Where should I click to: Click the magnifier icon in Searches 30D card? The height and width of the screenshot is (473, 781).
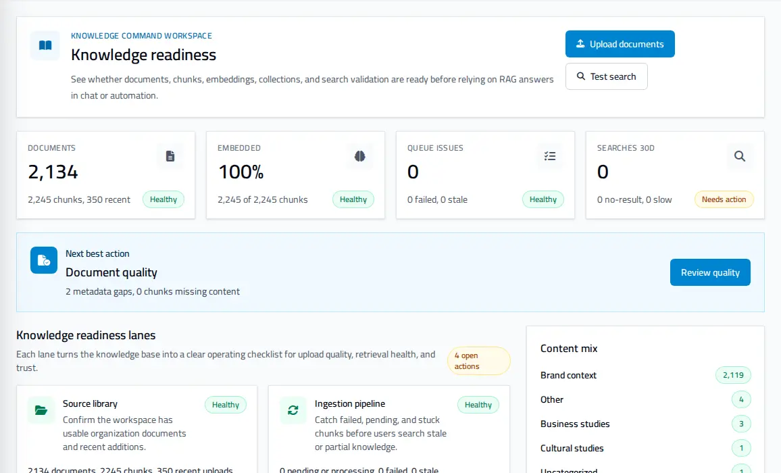(740, 156)
